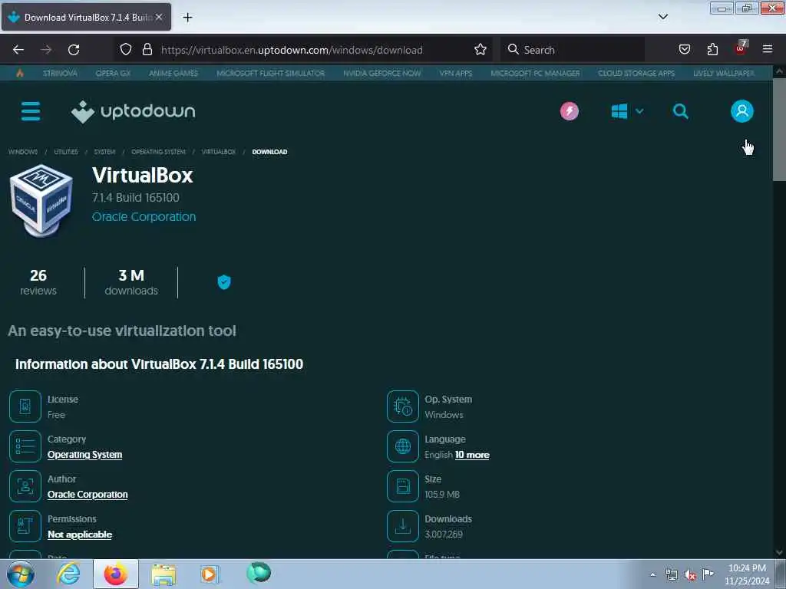Click the Author person icon
Viewport: 786px width, 589px height.
[25, 485]
